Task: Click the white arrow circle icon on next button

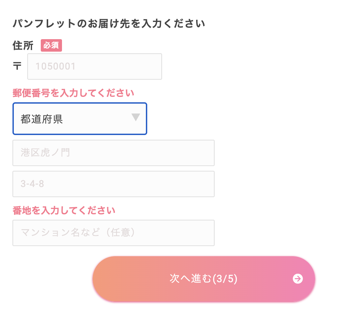Action: coord(298,279)
